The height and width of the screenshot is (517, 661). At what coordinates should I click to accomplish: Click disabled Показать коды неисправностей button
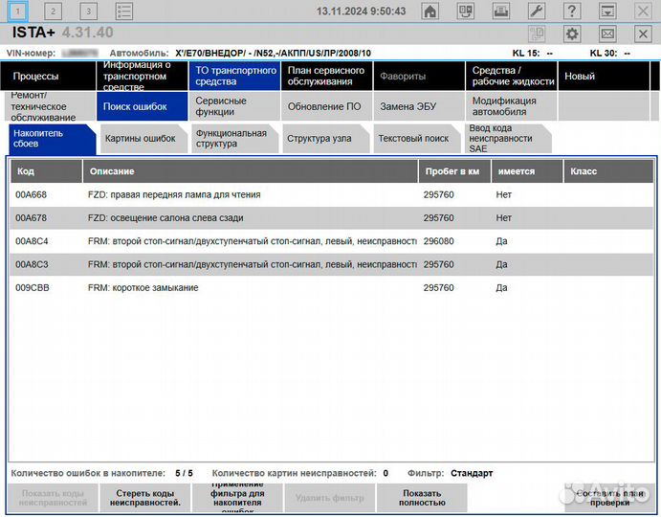(x=53, y=498)
